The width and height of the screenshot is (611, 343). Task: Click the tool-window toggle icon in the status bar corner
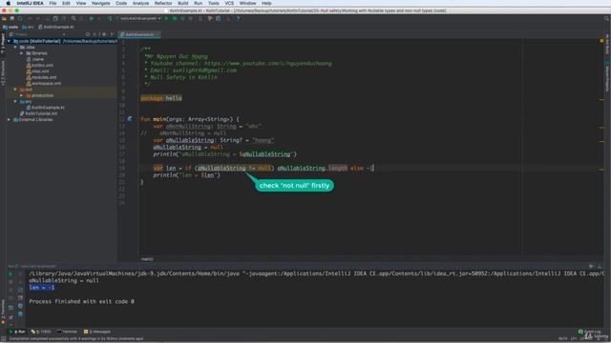tap(4, 339)
